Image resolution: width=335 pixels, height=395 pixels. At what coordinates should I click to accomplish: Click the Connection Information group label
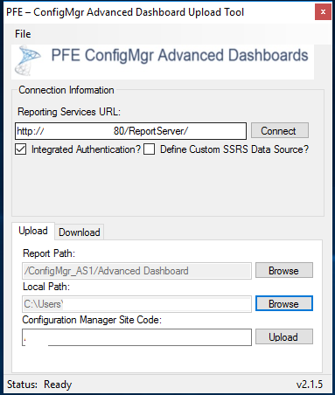point(66,90)
